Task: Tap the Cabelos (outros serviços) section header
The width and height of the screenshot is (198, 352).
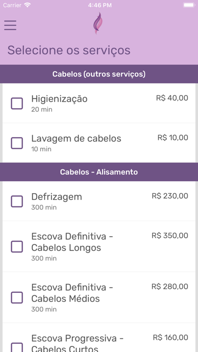Action: click(99, 74)
